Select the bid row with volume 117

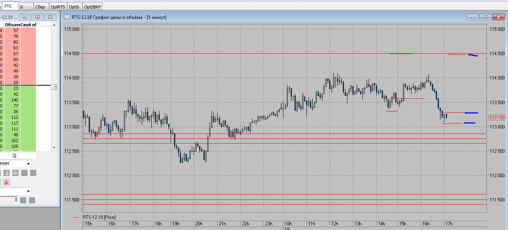[18, 123]
